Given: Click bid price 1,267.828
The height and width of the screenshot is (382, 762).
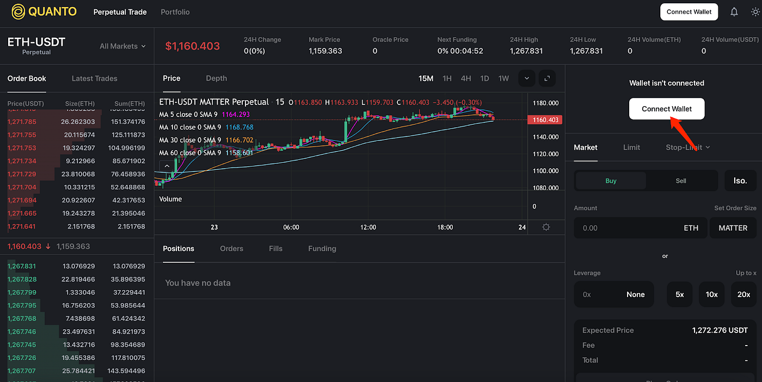Looking at the screenshot, I should pyautogui.click(x=22, y=279).
